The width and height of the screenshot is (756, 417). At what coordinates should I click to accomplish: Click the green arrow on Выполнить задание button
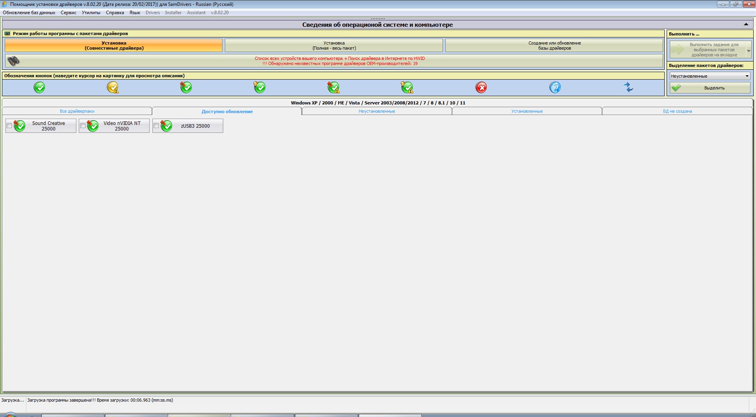tap(678, 50)
